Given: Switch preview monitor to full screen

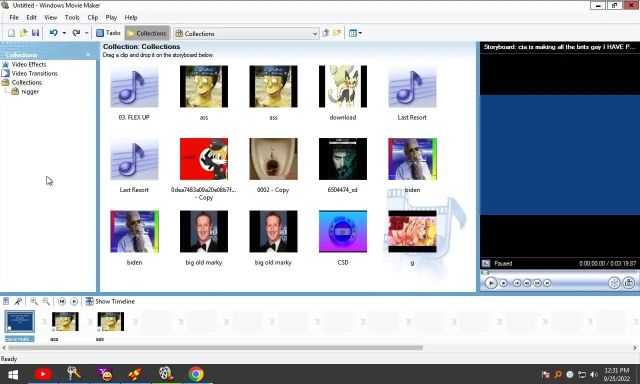Looking at the screenshot, I should [486, 263].
